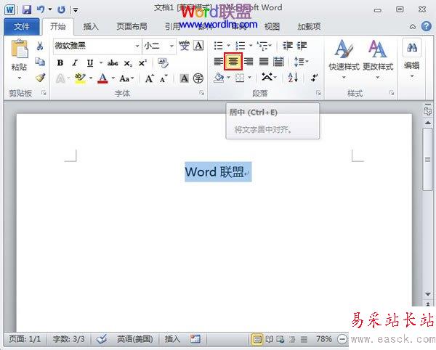Switch to the 加载项 tab

click(309, 27)
